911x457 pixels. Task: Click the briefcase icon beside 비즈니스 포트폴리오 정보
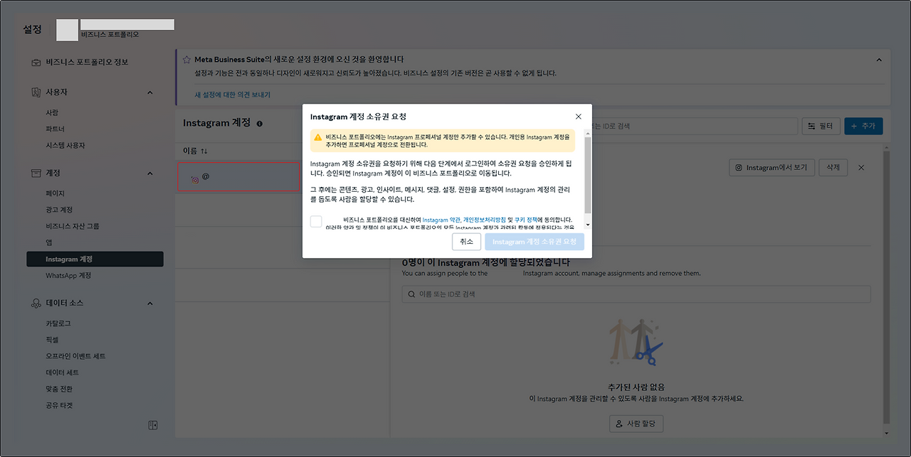[36, 63]
